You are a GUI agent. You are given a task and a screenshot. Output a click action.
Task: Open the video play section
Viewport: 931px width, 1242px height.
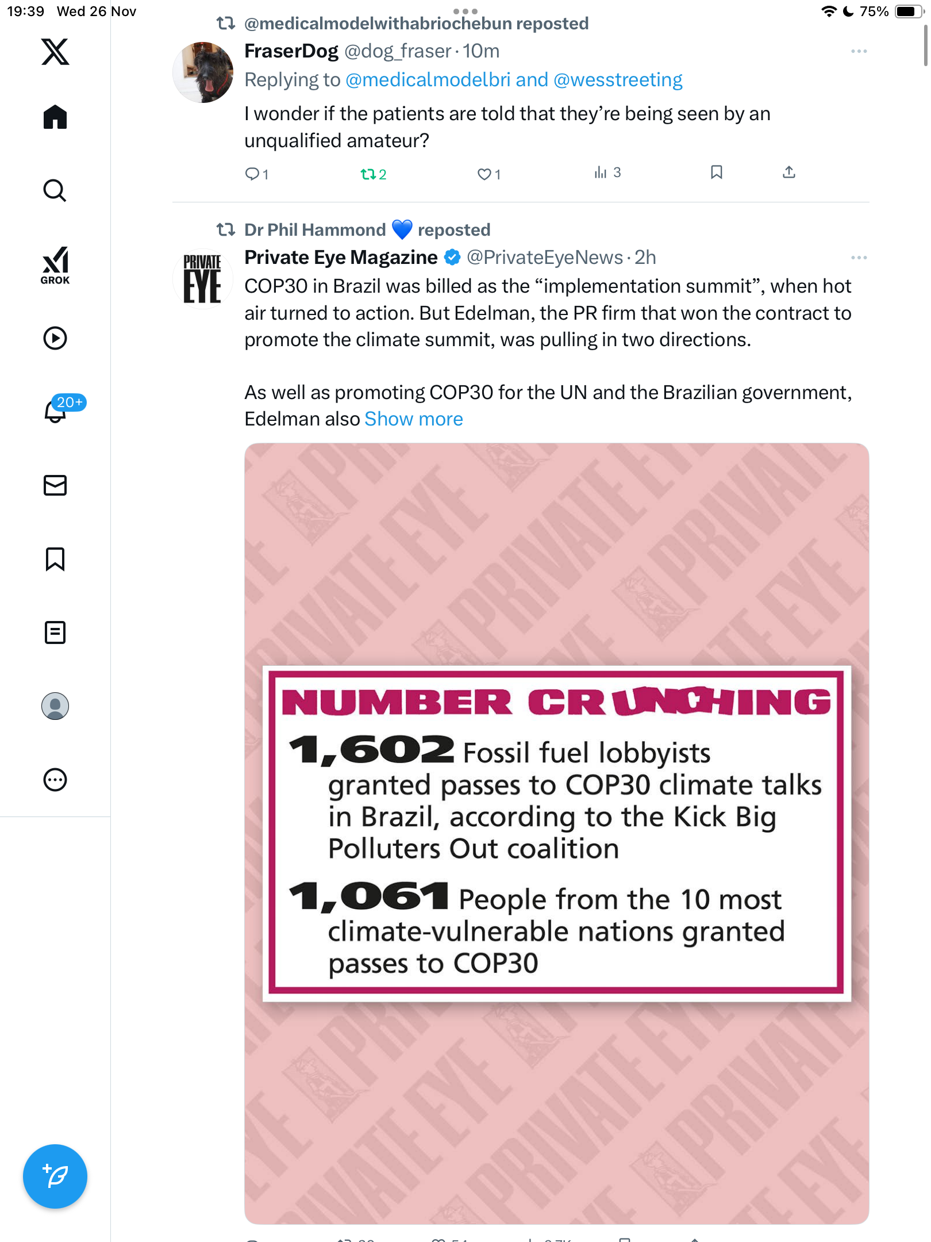coord(55,338)
